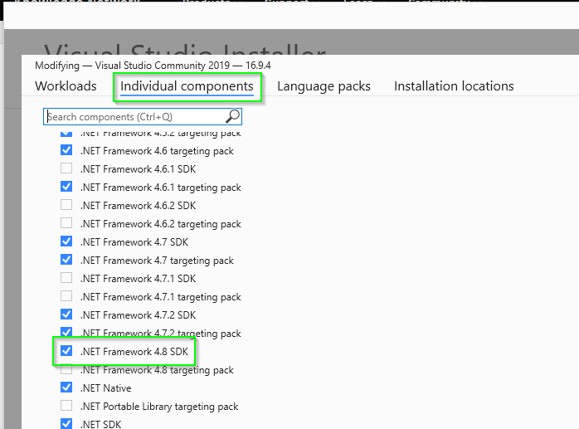Uncheck .NET Framework 4.7.2 SDK
The height and width of the screenshot is (429, 579).
pyautogui.click(x=66, y=314)
